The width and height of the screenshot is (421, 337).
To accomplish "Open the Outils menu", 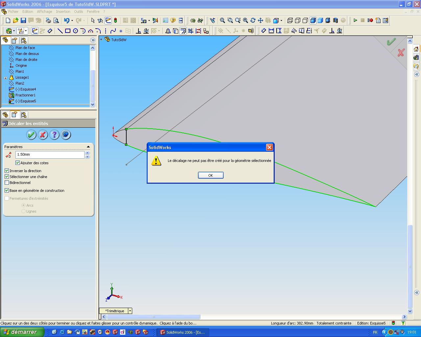I will pos(79,12).
